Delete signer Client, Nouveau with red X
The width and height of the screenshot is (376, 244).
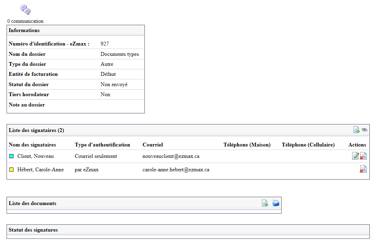[363, 156]
